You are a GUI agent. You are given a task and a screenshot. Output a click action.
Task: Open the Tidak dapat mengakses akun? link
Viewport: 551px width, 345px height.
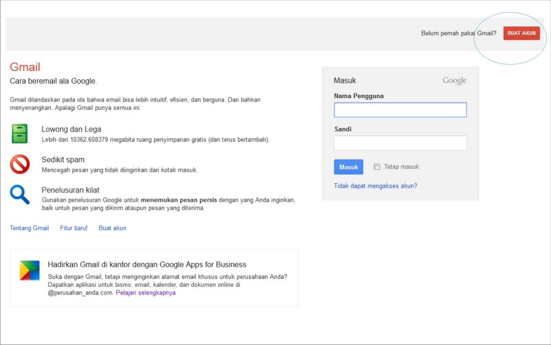pyautogui.click(x=375, y=186)
